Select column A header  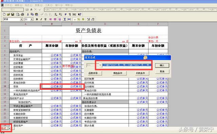click(x=26, y=24)
